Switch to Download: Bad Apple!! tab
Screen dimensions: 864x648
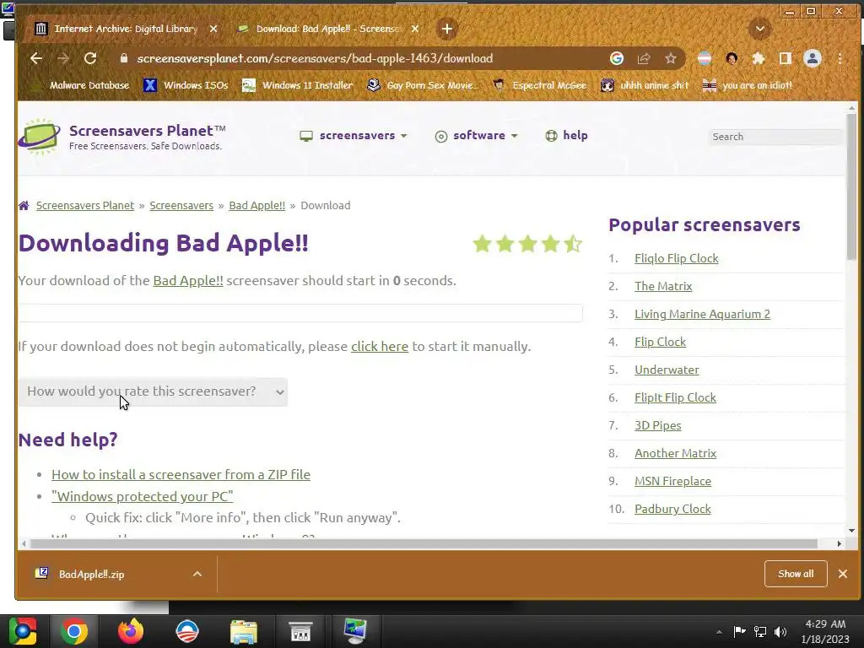[329, 29]
